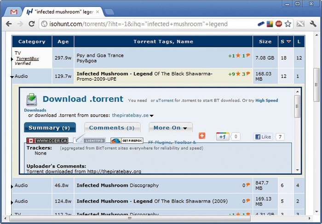Click the page vertical scrollbar thumb

pyautogui.click(x=316, y=84)
